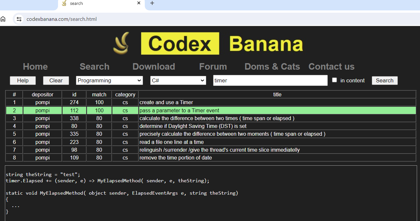Click depositor pompi in row 1
This screenshot has width=420, height=221.
click(42, 103)
